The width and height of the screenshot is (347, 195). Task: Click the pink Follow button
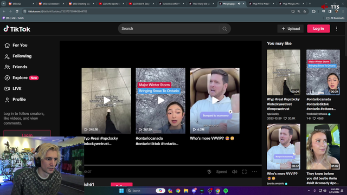[121, 185]
